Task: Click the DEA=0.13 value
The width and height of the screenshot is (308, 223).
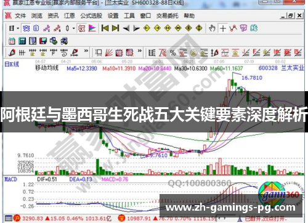Action: click(81, 179)
